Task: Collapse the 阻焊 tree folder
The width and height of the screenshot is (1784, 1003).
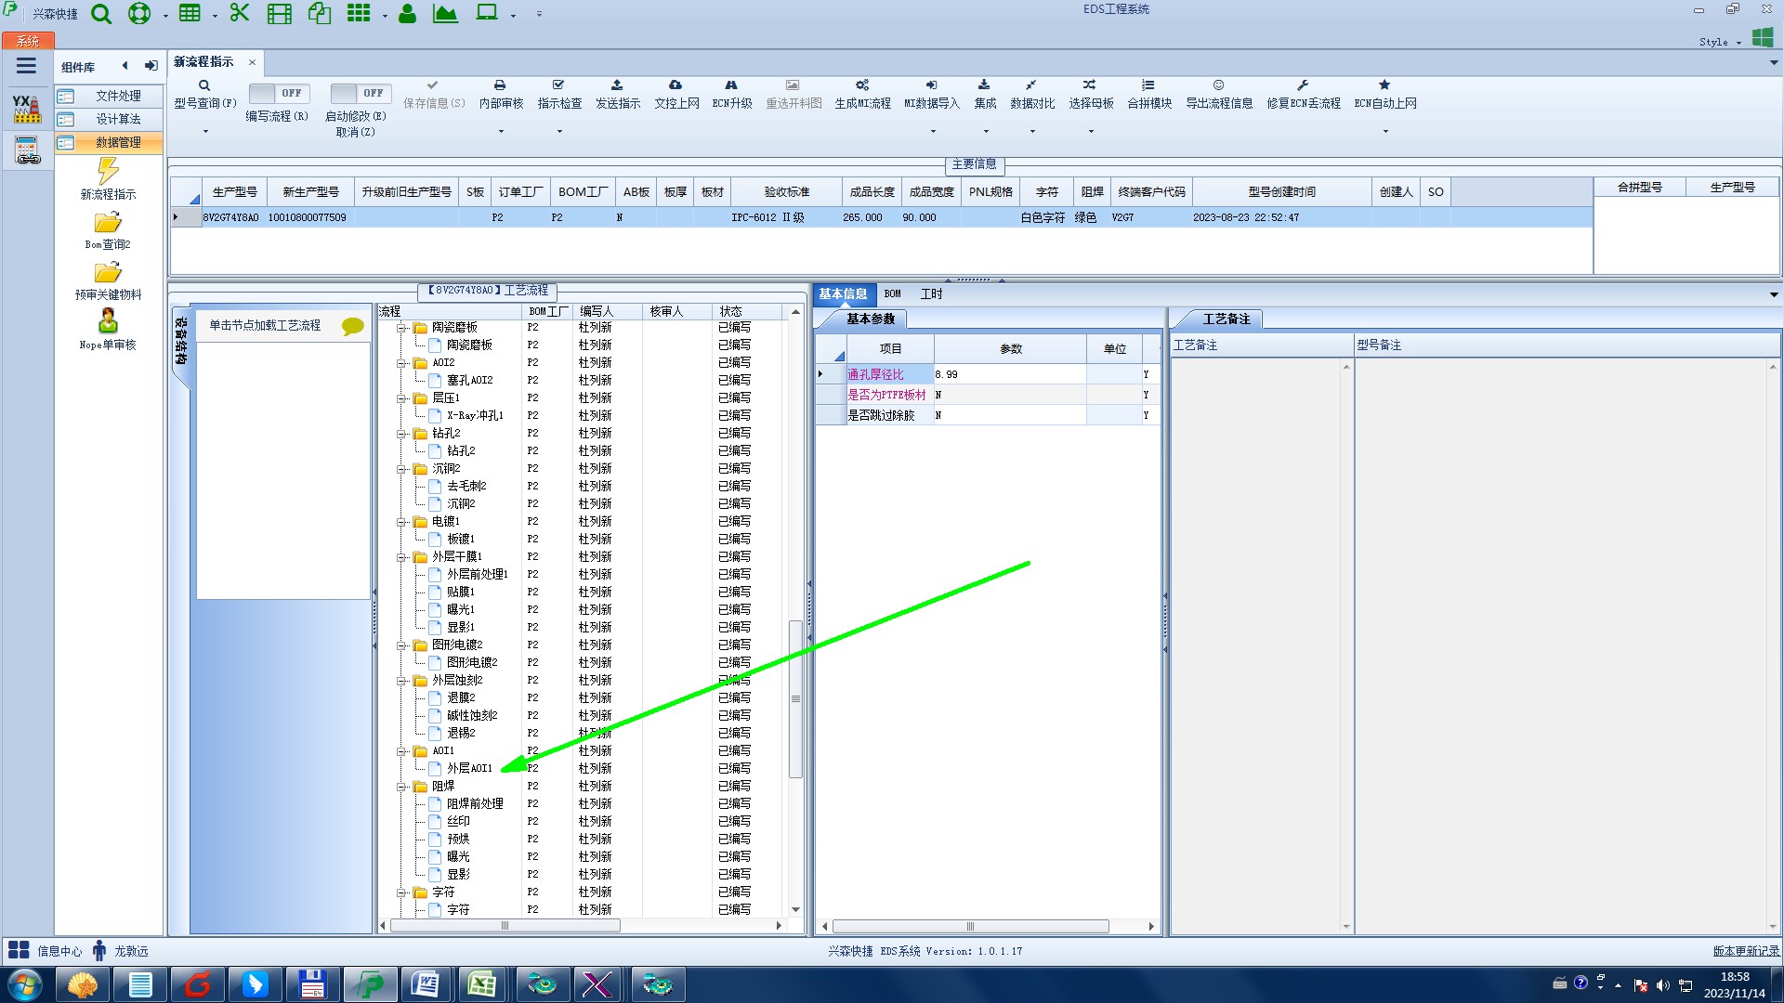Action: (x=401, y=787)
